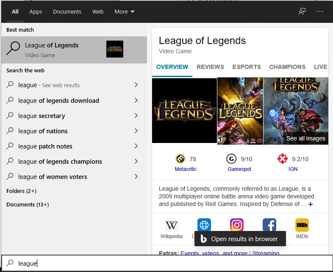Switch to the All tab
The width and height of the screenshot is (333, 272).
(15, 11)
